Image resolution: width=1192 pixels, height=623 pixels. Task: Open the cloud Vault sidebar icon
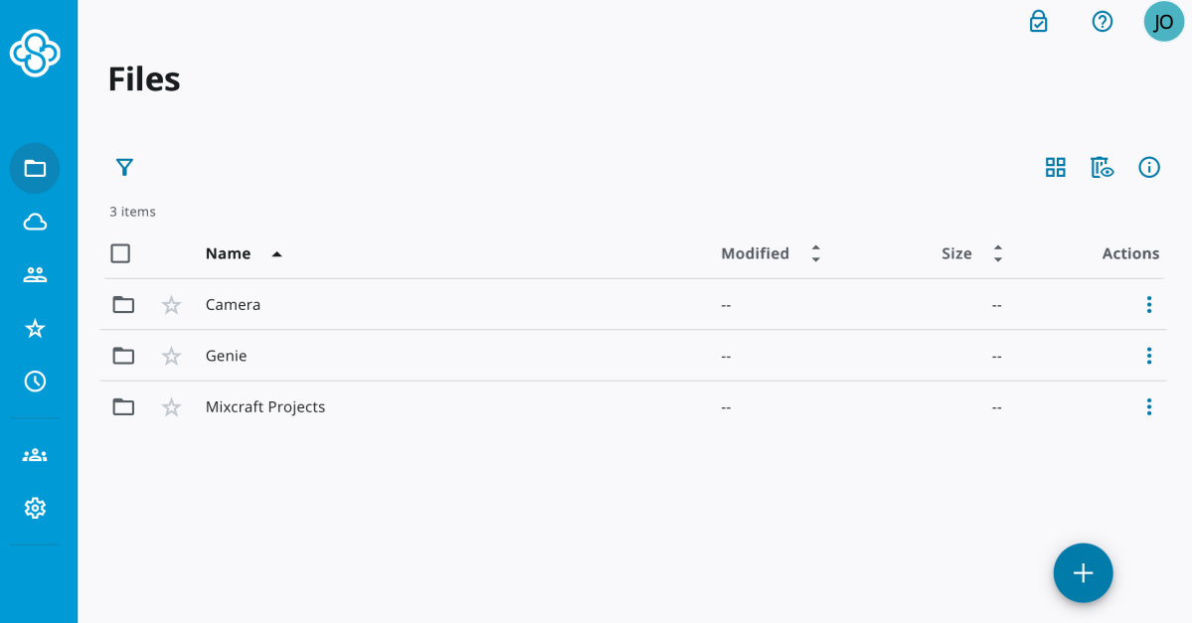[x=35, y=222]
